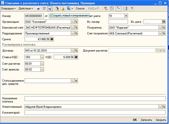Open calculator for the Сумма field

pos(52,39)
